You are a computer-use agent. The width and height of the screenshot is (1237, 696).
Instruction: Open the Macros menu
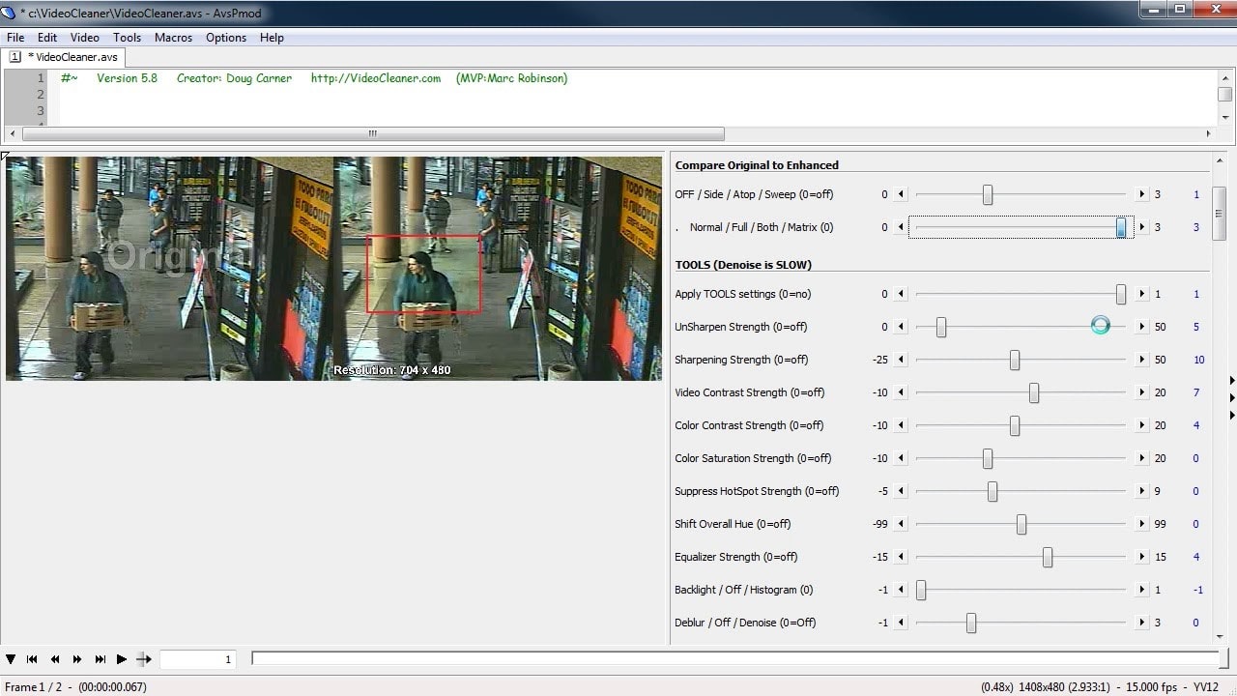(x=173, y=38)
